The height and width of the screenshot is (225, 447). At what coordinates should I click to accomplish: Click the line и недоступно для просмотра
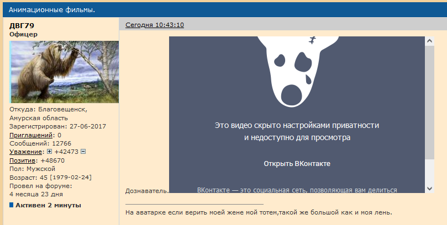(x=297, y=138)
